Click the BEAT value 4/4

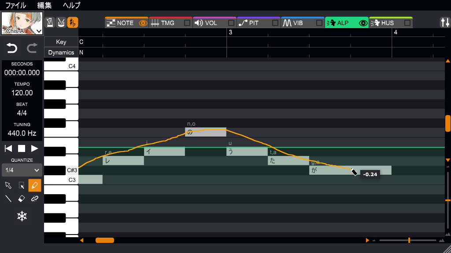tap(22, 113)
